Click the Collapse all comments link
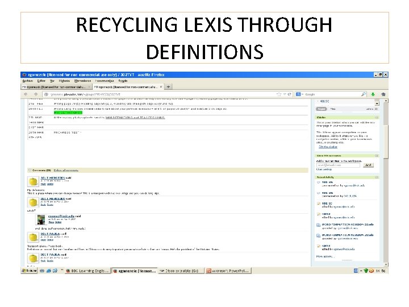 click(x=66, y=171)
